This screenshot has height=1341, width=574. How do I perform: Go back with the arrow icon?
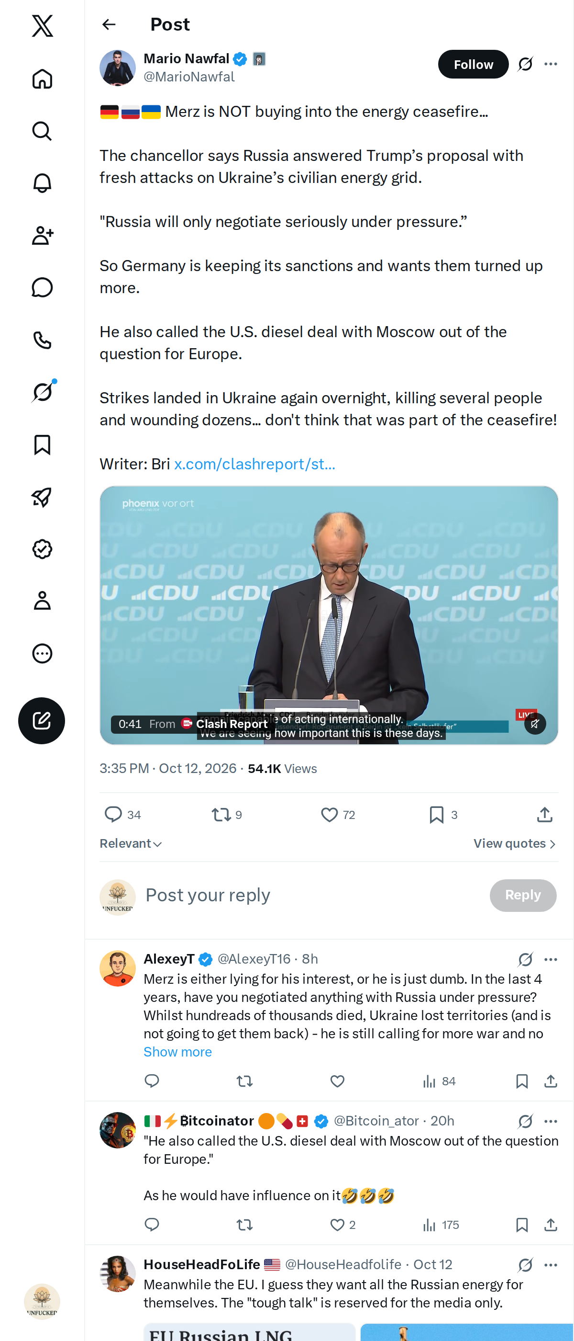(109, 24)
